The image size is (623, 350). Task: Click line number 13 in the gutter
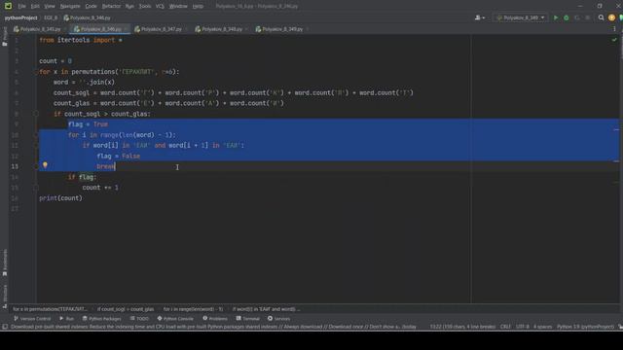point(15,166)
